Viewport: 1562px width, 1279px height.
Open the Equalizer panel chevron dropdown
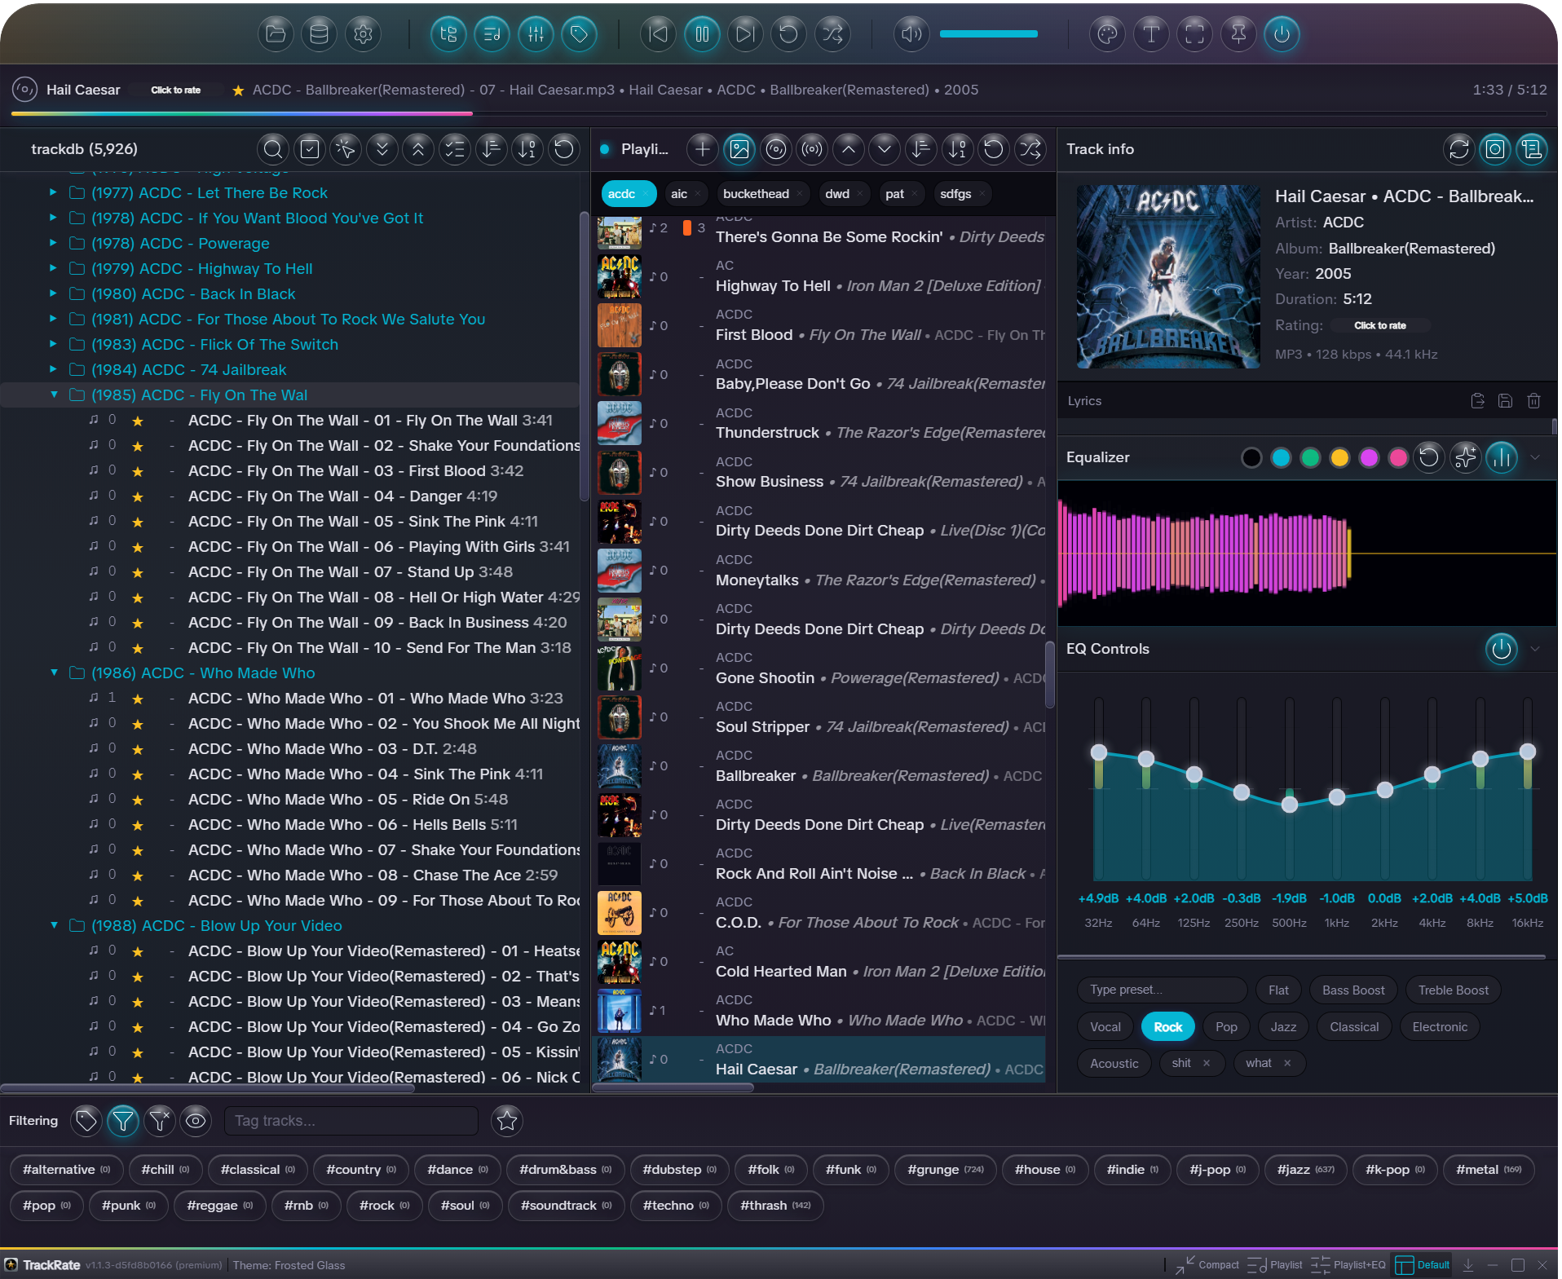[x=1536, y=457]
